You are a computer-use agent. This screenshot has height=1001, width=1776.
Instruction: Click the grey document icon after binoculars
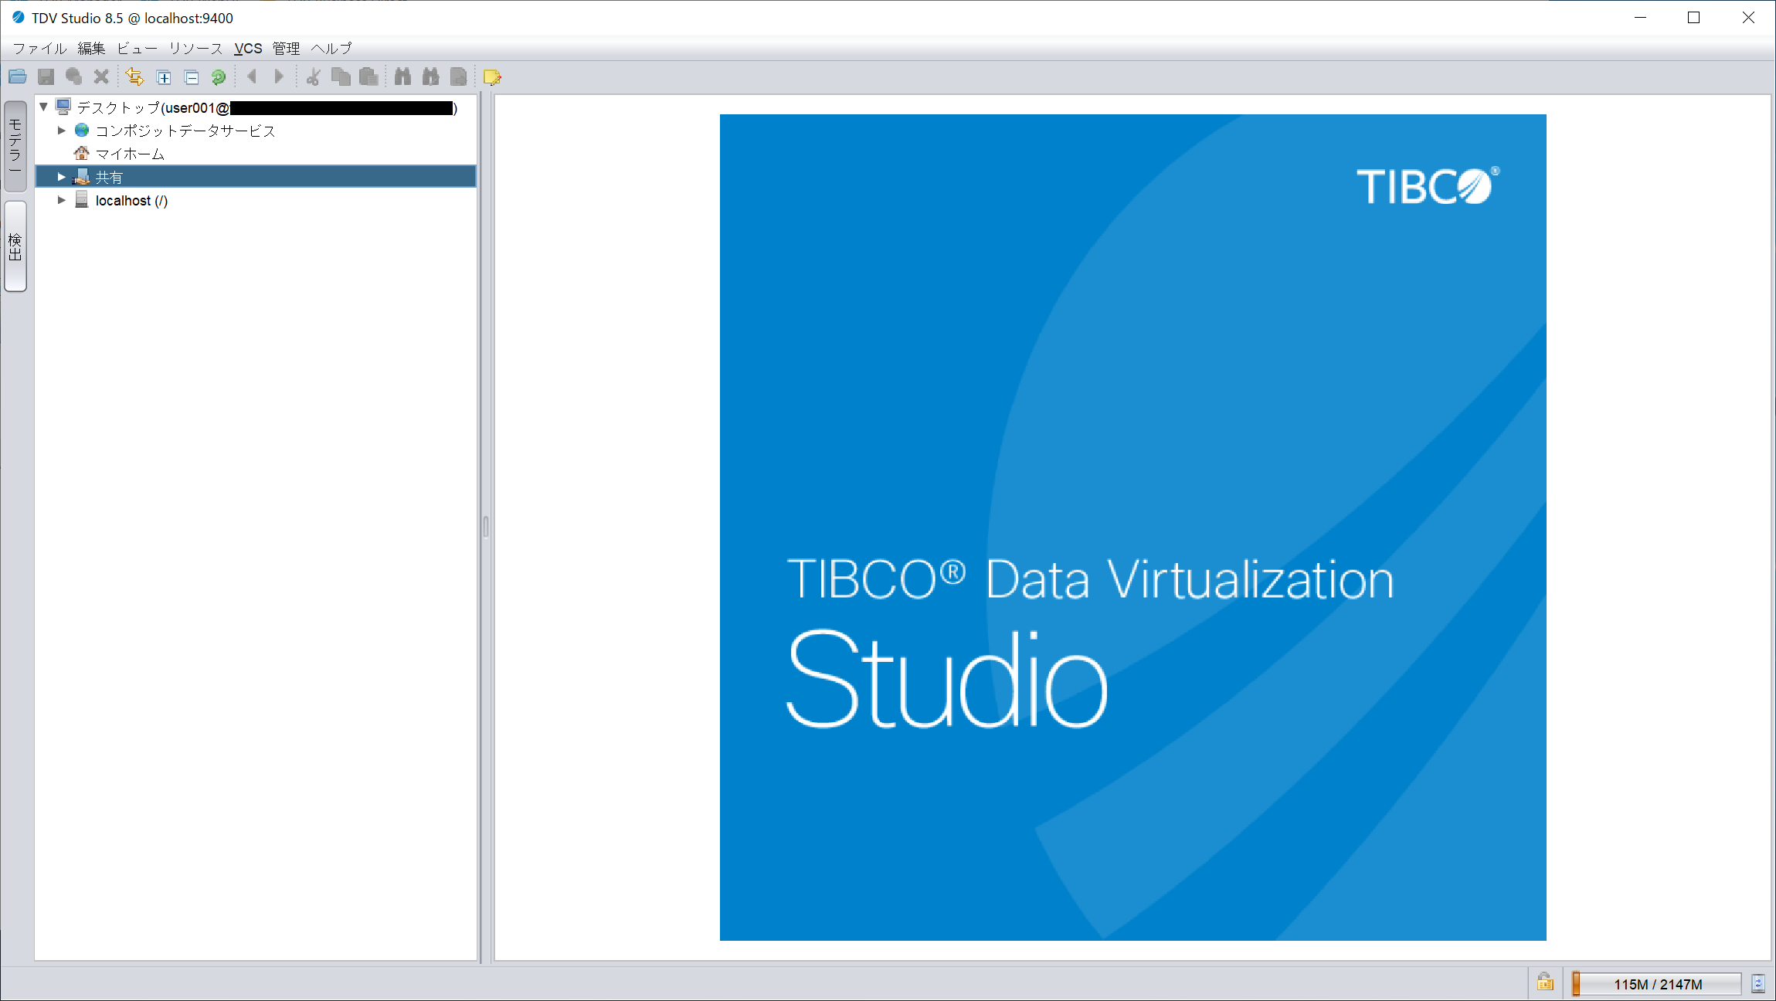pos(459,76)
